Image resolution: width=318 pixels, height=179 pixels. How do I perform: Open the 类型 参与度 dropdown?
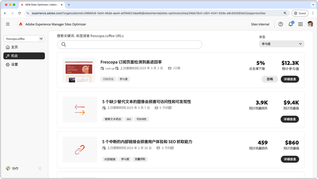[x=282, y=44]
